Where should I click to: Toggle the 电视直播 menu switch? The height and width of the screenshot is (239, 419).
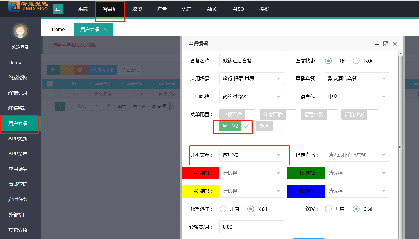237,115
